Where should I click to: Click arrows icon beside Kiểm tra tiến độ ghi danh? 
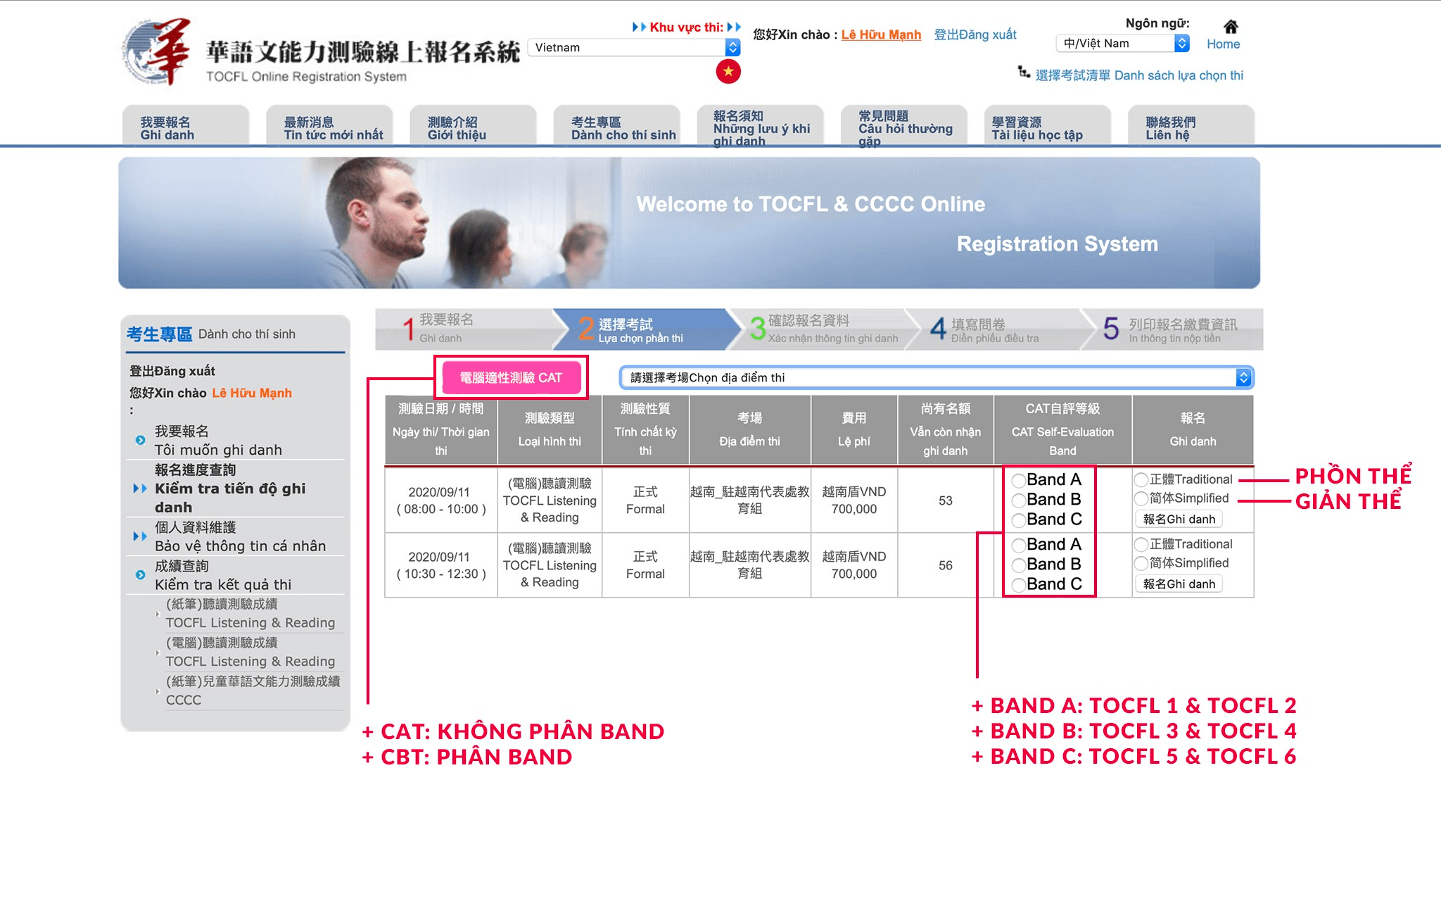[140, 489]
